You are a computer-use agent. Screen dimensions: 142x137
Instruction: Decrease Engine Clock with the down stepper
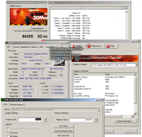pos(45,121)
